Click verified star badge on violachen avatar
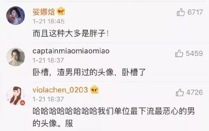Image resolution: width=209 pixels, height=131 pixels. click(22, 103)
